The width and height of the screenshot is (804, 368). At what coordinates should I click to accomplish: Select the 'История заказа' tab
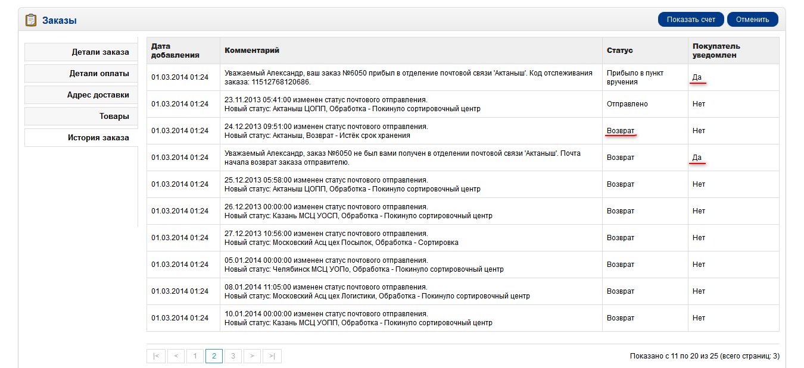pyautogui.click(x=82, y=138)
